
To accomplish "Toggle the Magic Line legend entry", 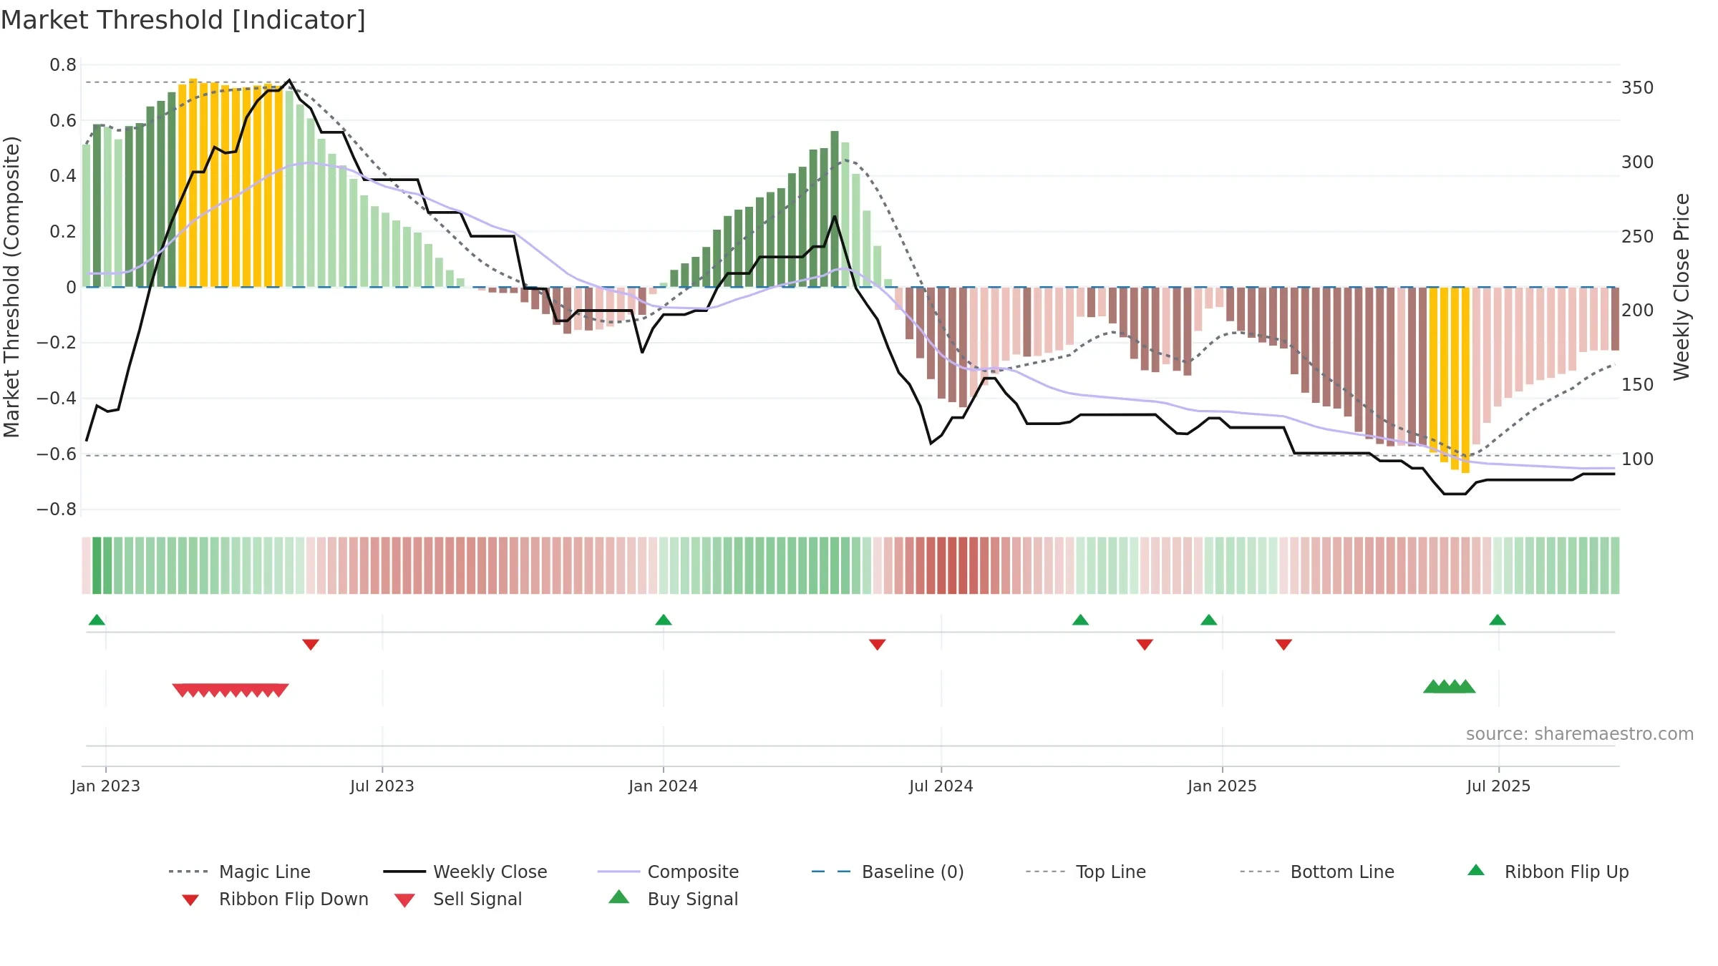I will pos(239,872).
